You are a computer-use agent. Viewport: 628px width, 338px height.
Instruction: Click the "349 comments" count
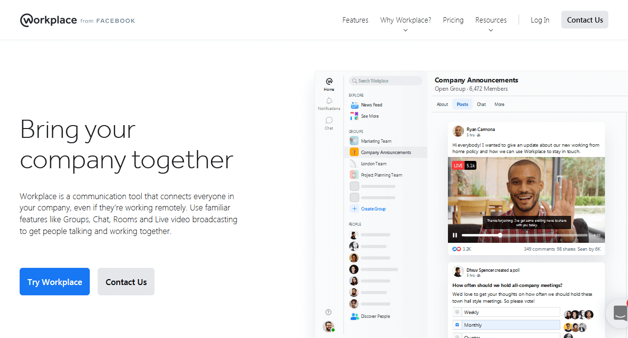[x=539, y=249]
